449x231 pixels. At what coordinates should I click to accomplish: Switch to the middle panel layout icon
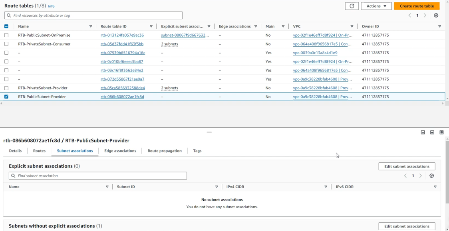(x=432, y=132)
